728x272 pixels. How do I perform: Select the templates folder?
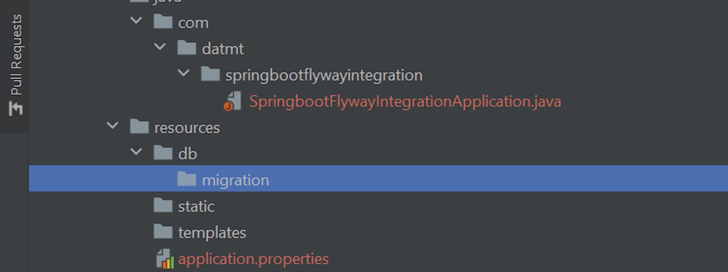pyautogui.click(x=212, y=233)
